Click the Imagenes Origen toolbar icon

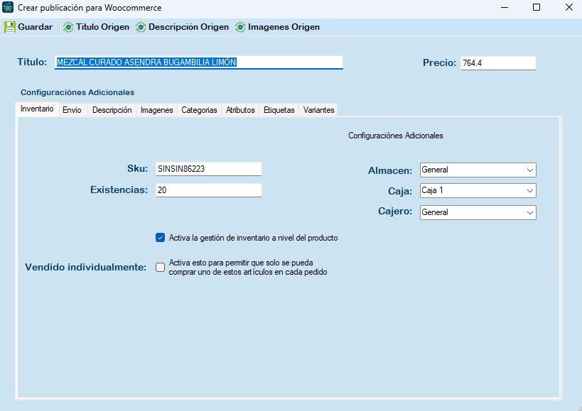tap(239, 27)
